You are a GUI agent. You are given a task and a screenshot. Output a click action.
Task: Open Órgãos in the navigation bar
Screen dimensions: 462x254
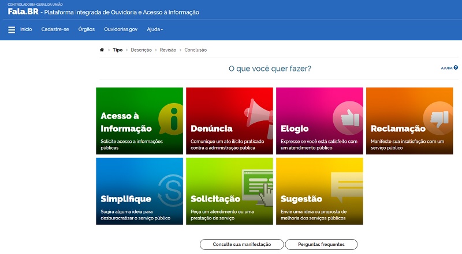click(86, 29)
